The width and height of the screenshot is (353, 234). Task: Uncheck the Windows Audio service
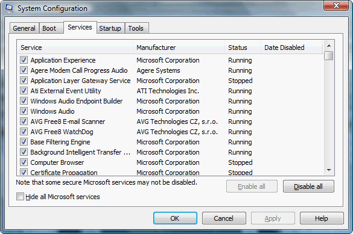tap(24, 111)
